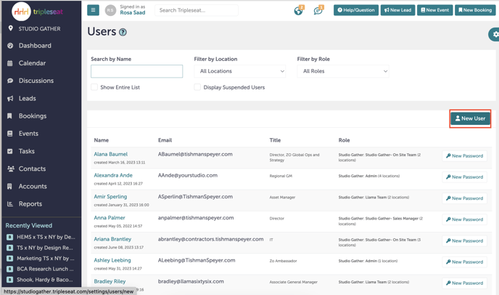Open the chat messages icon

coord(318,11)
